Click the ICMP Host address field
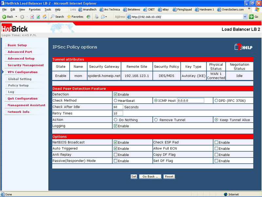Viewport: 262px width, 197px height. coord(191,100)
